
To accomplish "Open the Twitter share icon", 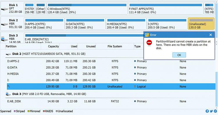I will coord(211,111).
